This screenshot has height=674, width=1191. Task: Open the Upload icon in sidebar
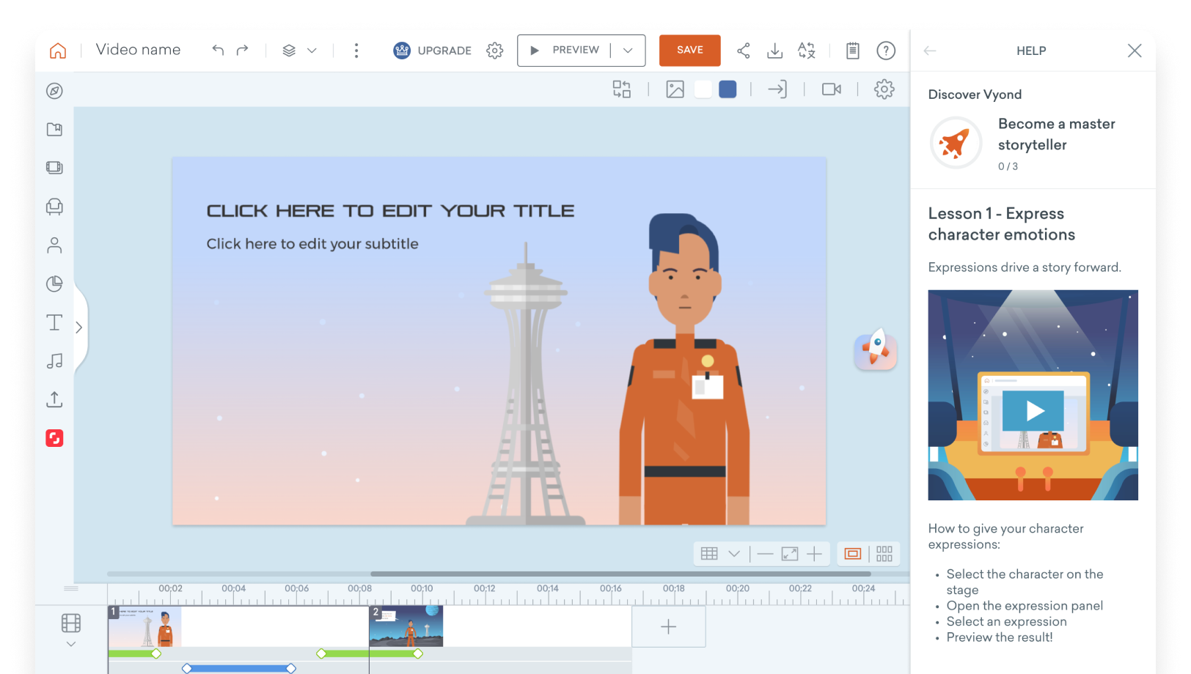(x=54, y=399)
